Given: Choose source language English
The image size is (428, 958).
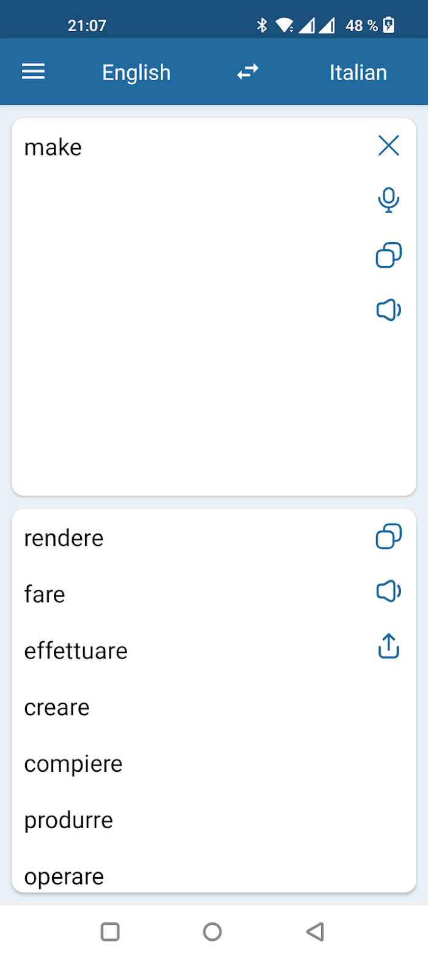Looking at the screenshot, I should [x=136, y=72].
